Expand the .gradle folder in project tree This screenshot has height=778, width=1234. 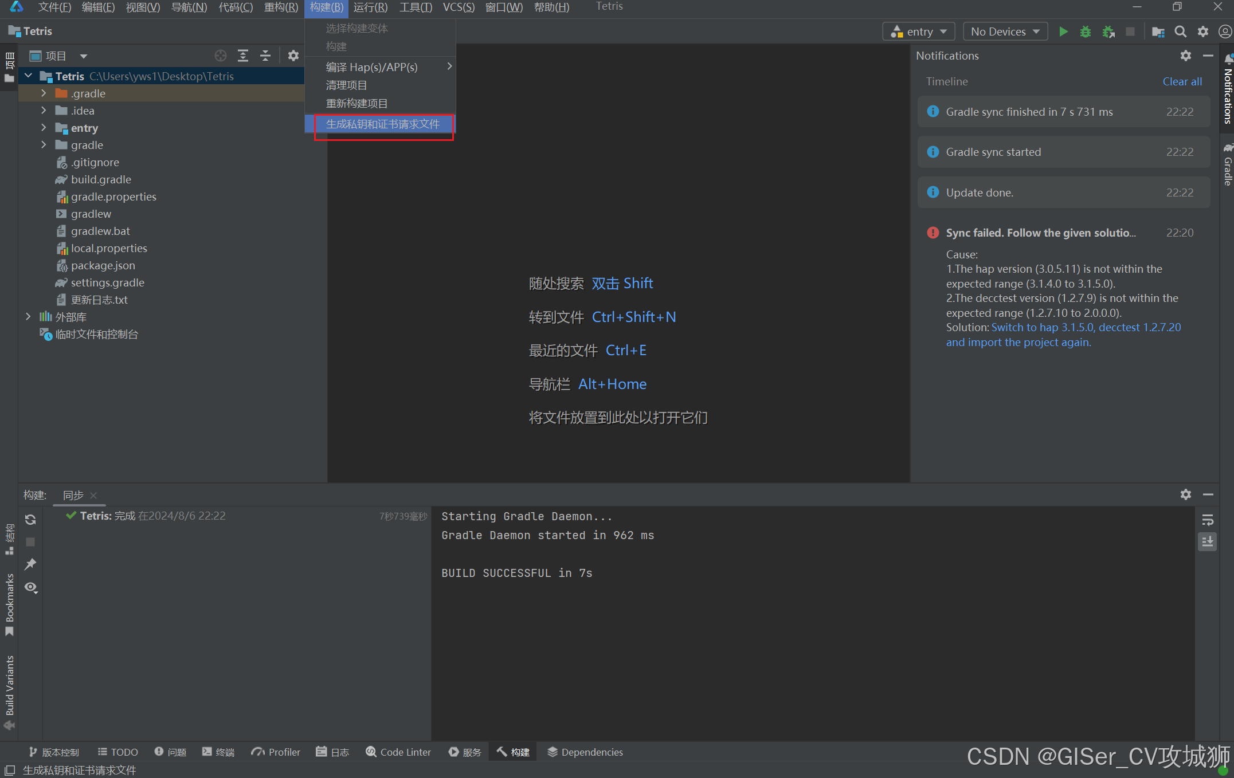pyautogui.click(x=43, y=93)
